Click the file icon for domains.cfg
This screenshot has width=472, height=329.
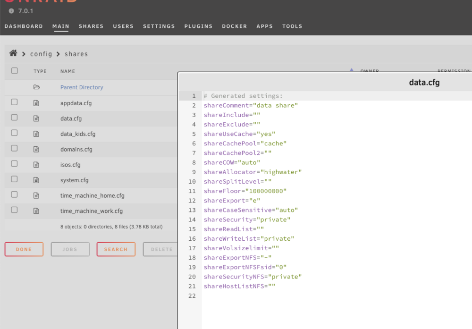(x=36, y=149)
